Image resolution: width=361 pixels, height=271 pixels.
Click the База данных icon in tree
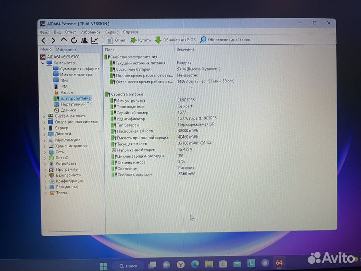click(52, 187)
